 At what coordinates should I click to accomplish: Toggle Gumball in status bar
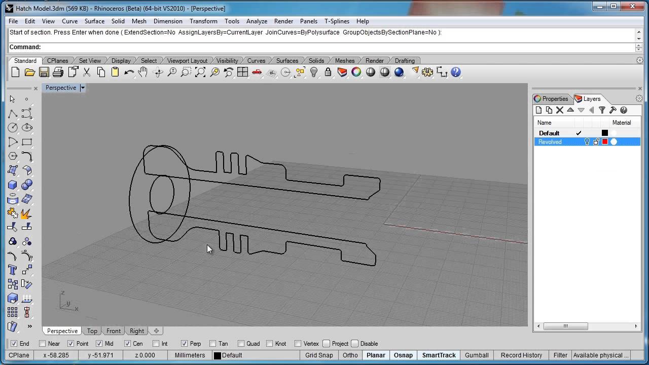click(x=477, y=355)
